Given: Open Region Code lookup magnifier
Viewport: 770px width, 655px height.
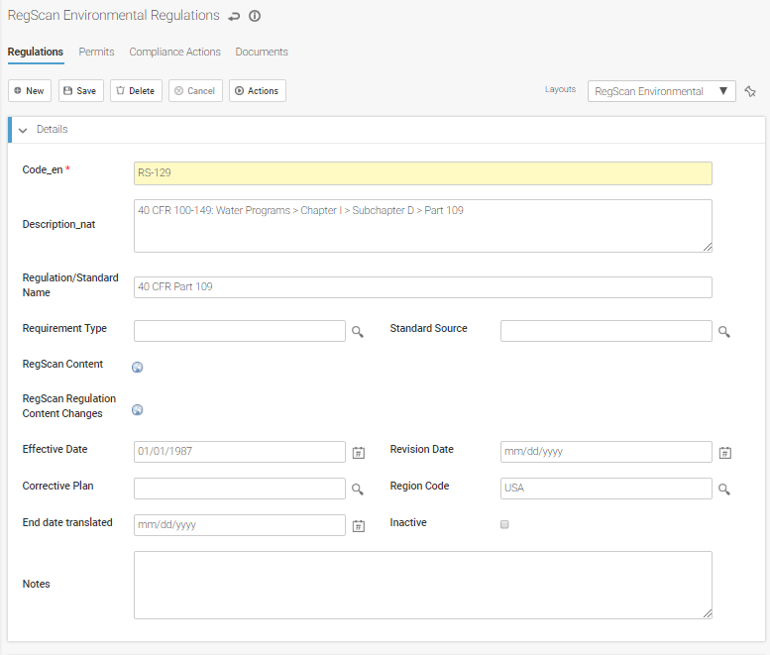Looking at the screenshot, I should [723, 490].
